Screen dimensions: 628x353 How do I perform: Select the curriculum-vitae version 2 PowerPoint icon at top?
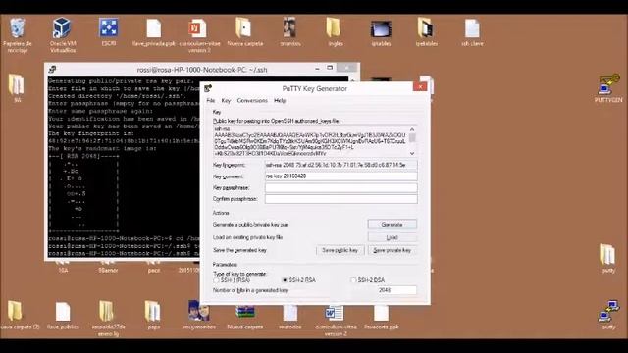point(197,28)
